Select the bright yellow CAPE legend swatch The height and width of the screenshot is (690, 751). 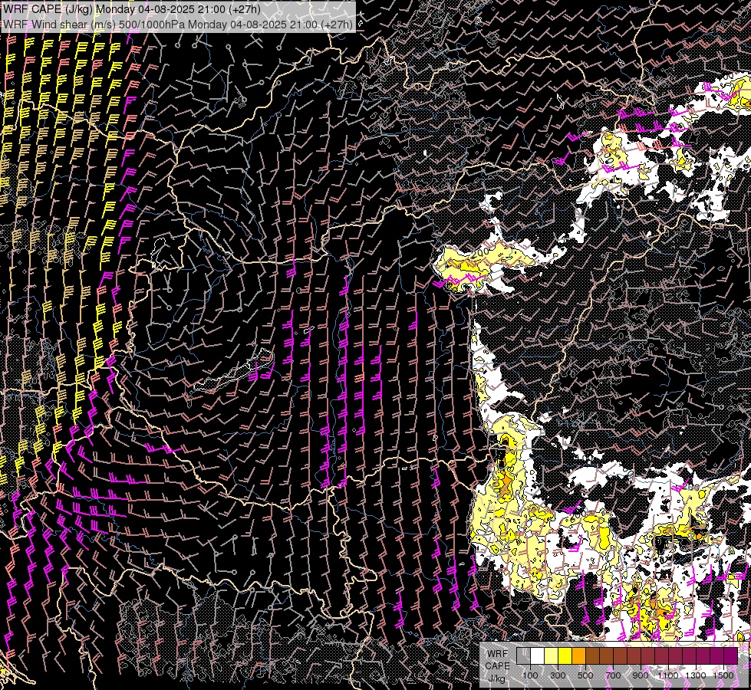565,656
